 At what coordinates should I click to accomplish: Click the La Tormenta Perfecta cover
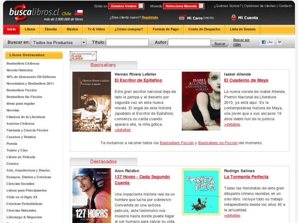click(201, 192)
